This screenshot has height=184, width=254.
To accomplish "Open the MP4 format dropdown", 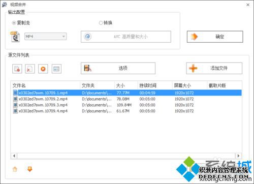I will point(46,37).
